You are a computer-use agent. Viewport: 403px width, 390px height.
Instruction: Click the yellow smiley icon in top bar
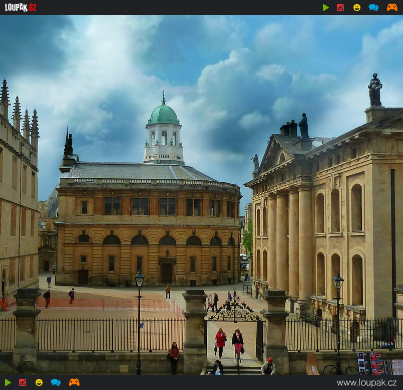pyautogui.click(x=357, y=8)
